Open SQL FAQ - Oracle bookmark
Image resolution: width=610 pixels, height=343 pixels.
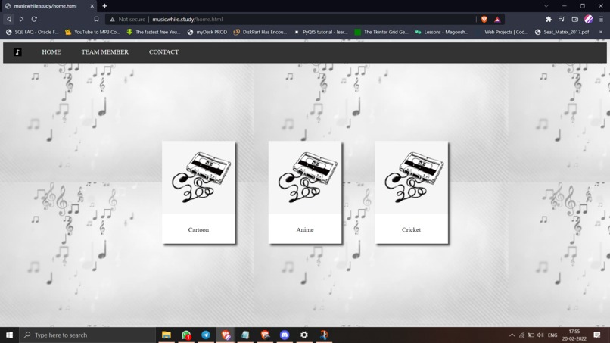pyautogui.click(x=33, y=32)
